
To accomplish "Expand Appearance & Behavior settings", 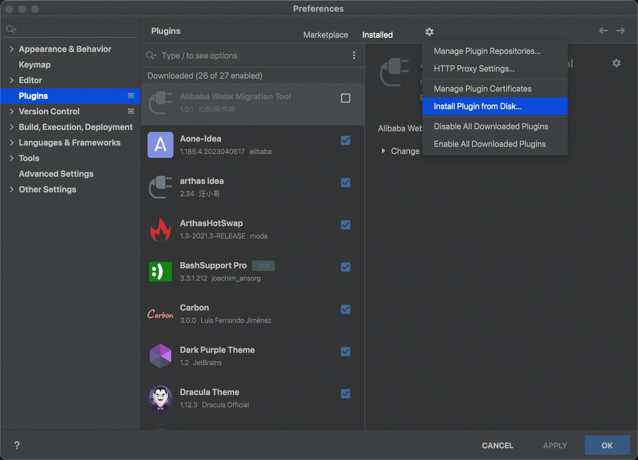I will 12,49.
